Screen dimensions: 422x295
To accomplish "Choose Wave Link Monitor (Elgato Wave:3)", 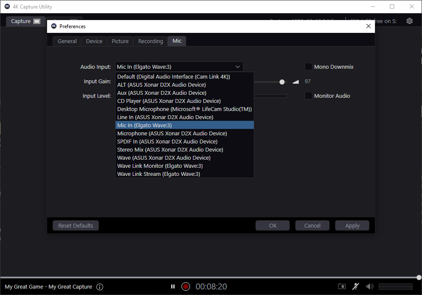I will [184, 166].
